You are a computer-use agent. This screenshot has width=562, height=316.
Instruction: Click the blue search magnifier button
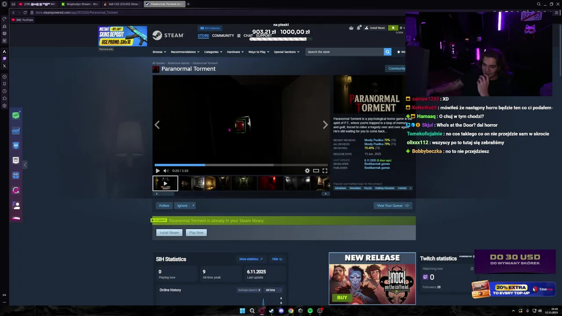[388, 52]
